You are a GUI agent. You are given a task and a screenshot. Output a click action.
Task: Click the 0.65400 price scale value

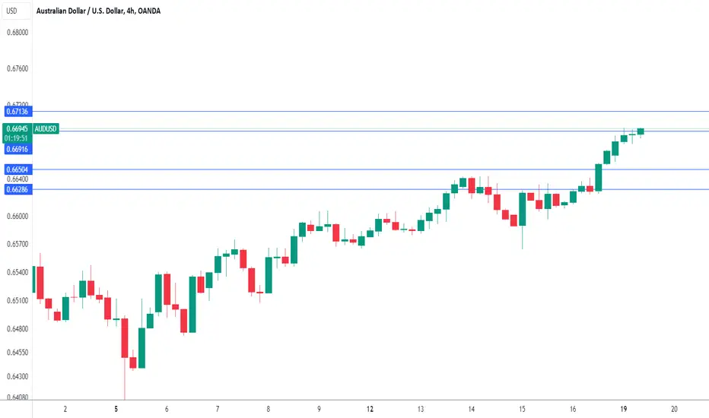(17, 272)
